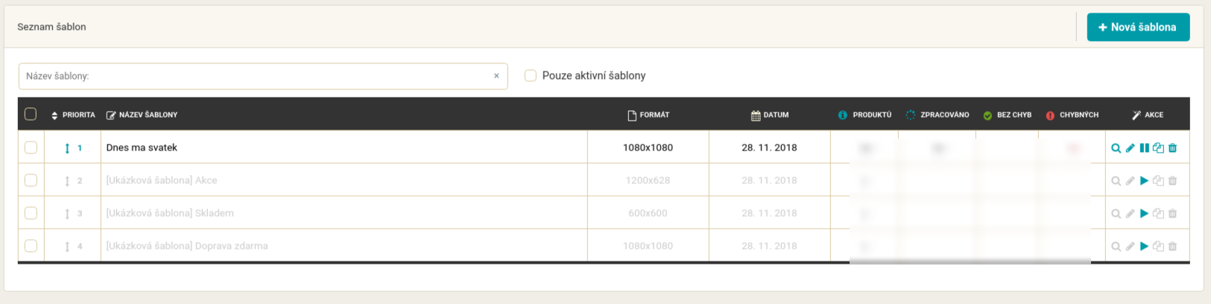Viewport: 1211px width, 304px height.
Task: Create new template with Nová šablona button
Action: [x=1138, y=27]
